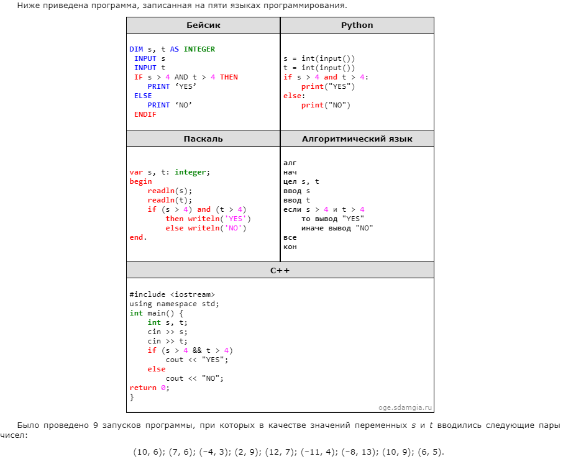This screenshot has height=459, width=581.
Task: Select the Паскаль table header
Action: pyautogui.click(x=203, y=139)
